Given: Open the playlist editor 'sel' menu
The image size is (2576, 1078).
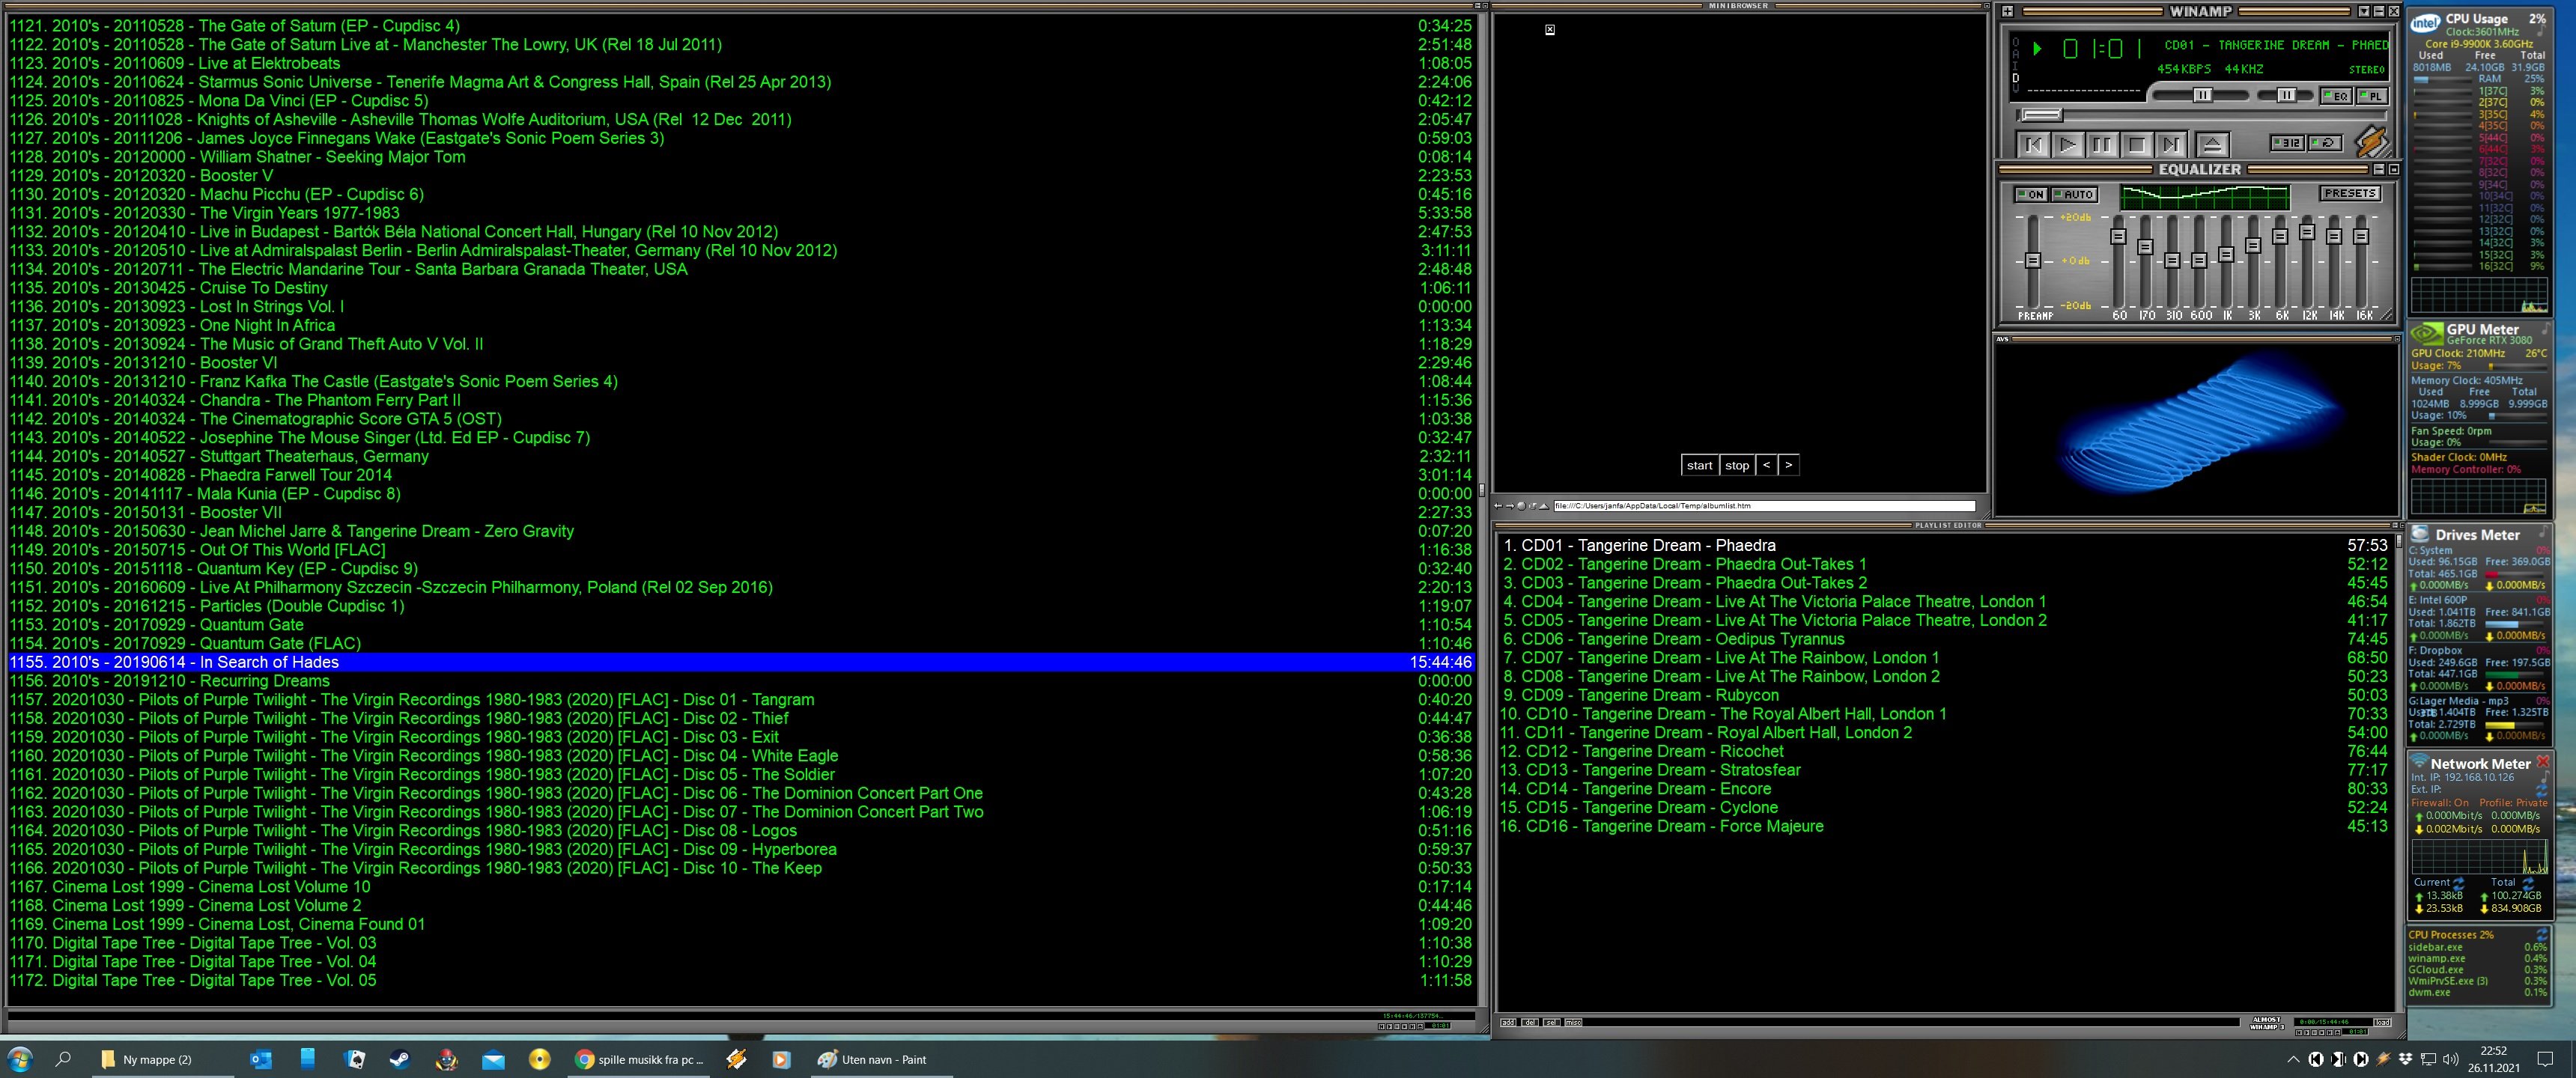Looking at the screenshot, I should [x=1552, y=1022].
